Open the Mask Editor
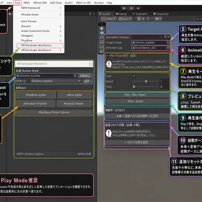 (x=75, y=95)
